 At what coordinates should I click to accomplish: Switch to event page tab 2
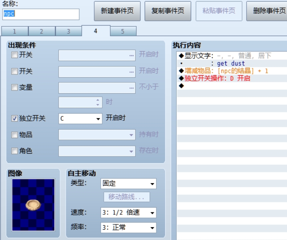pyautogui.click(x=42, y=31)
